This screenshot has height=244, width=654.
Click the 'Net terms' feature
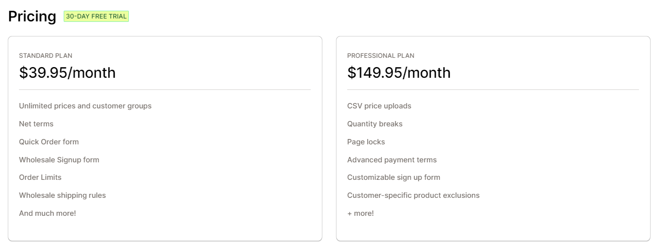(36, 124)
